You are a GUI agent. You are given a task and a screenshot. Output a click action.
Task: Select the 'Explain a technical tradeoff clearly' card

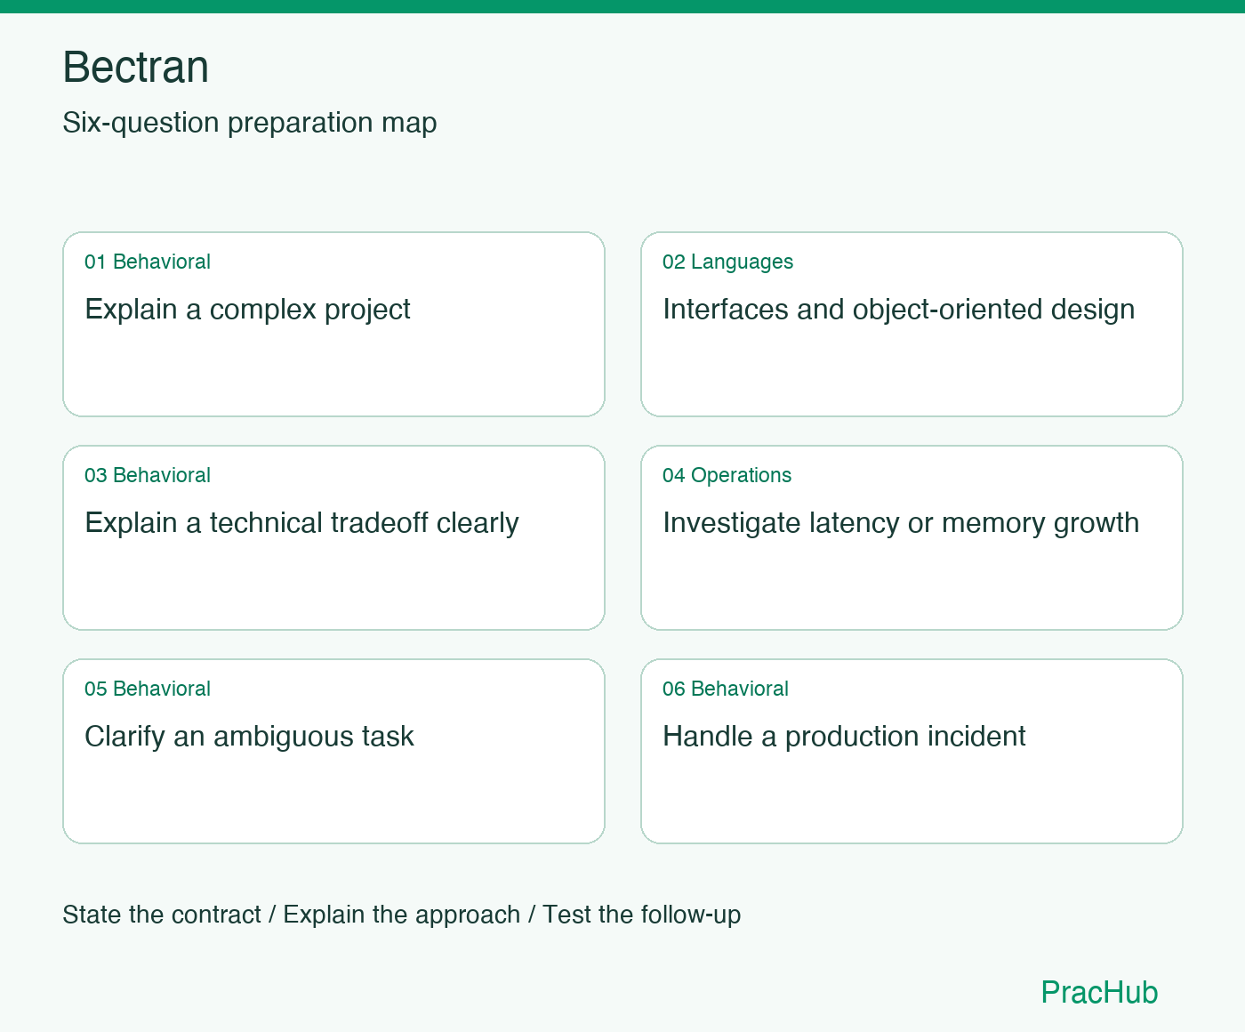pyautogui.click(x=333, y=537)
